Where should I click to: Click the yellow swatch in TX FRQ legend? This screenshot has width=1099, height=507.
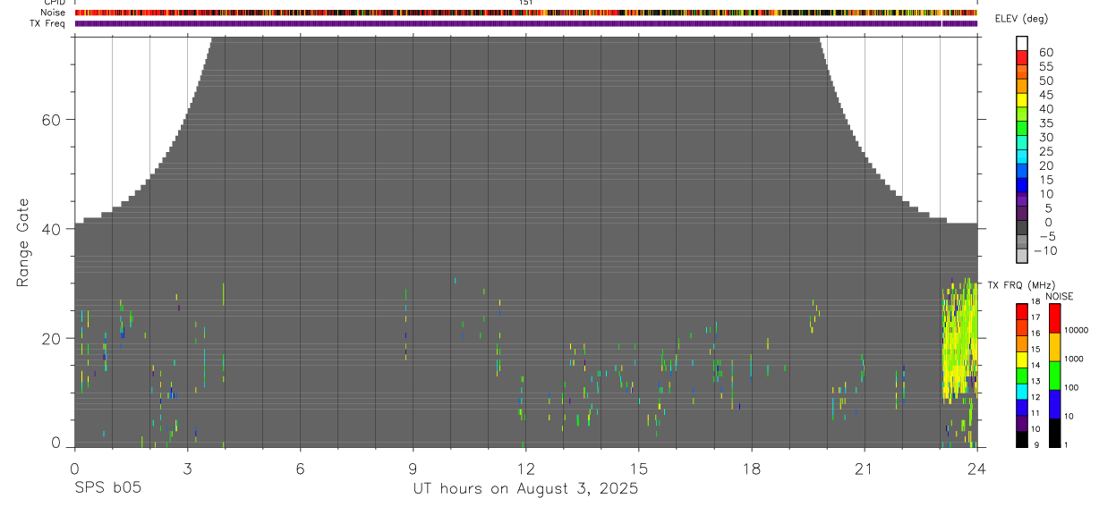pos(1022,359)
